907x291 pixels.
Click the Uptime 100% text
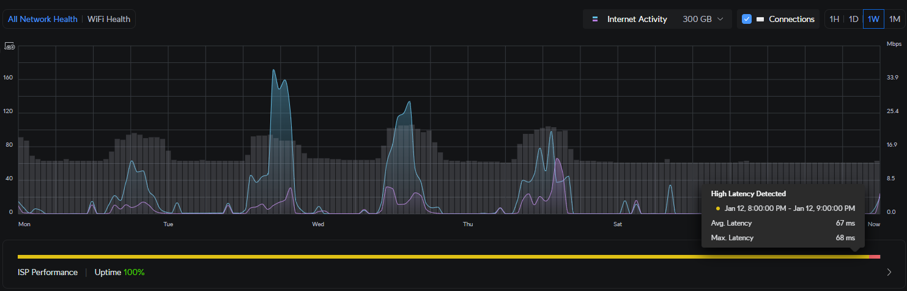click(119, 272)
